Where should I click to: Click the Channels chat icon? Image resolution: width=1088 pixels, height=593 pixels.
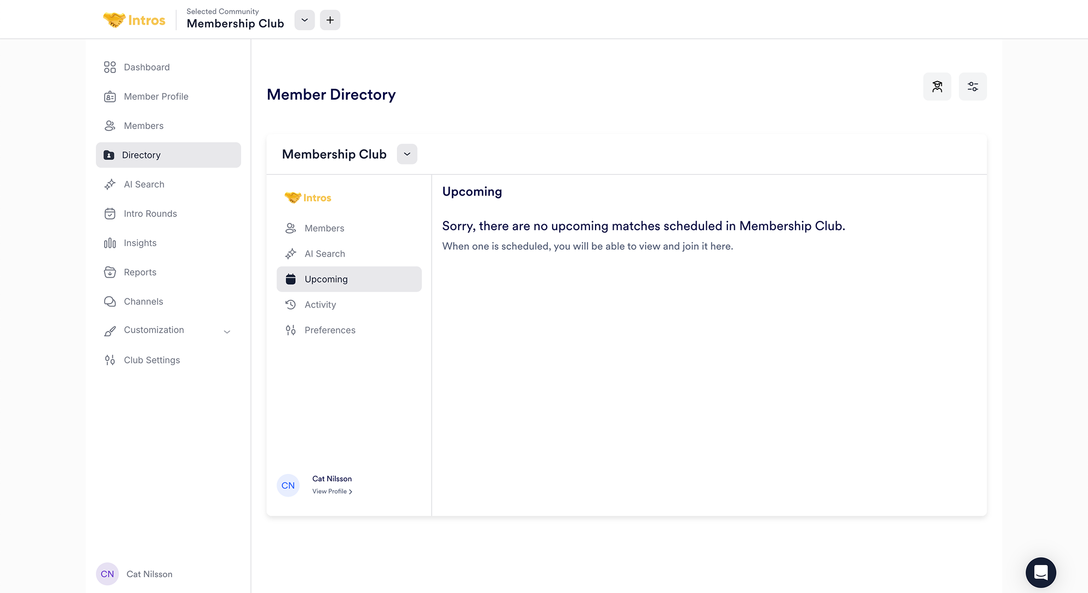pos(110,301)
